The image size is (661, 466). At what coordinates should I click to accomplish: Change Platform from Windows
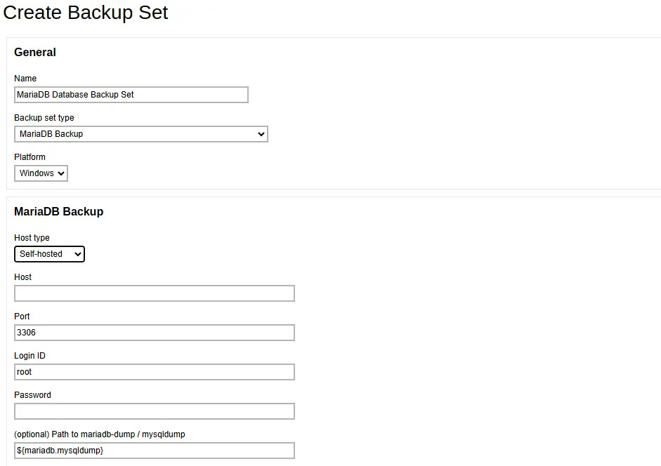pyautogui.click(x=40, y=173)
